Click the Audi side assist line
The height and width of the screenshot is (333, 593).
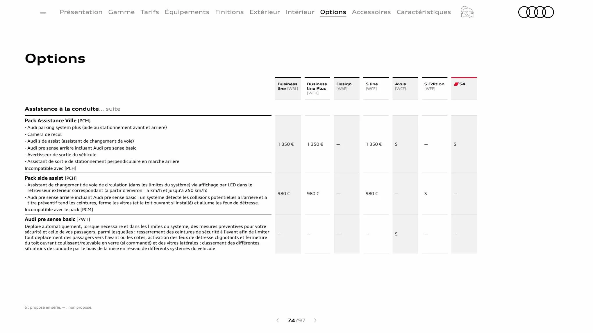pyautogui.click(x=79, y=141)
